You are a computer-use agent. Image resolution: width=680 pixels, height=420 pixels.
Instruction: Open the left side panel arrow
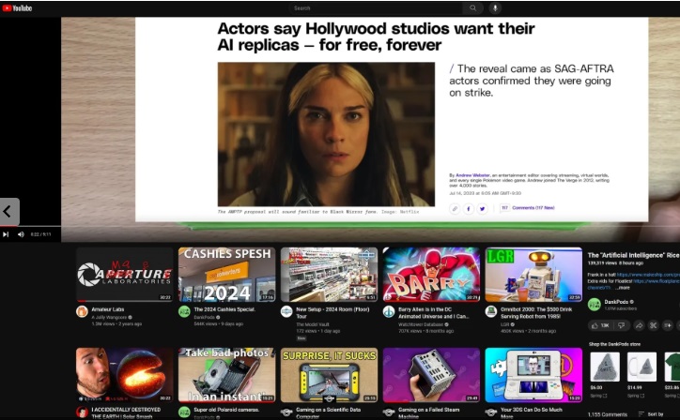click(8, 211)
